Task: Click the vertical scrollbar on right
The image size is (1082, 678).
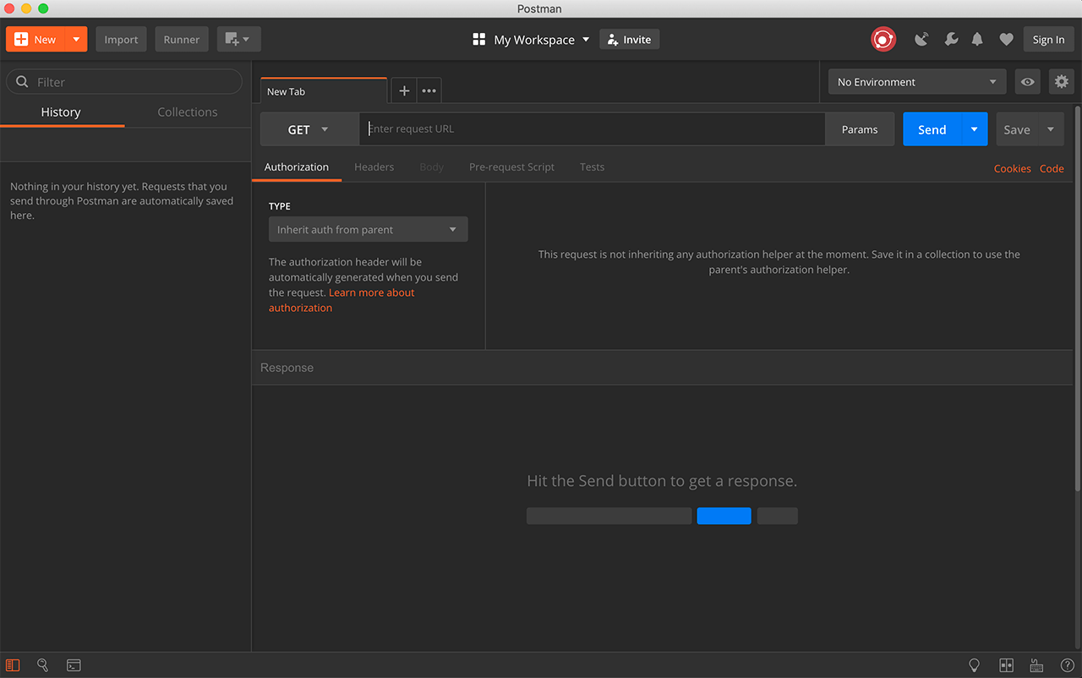Action: pos(1077,296)
